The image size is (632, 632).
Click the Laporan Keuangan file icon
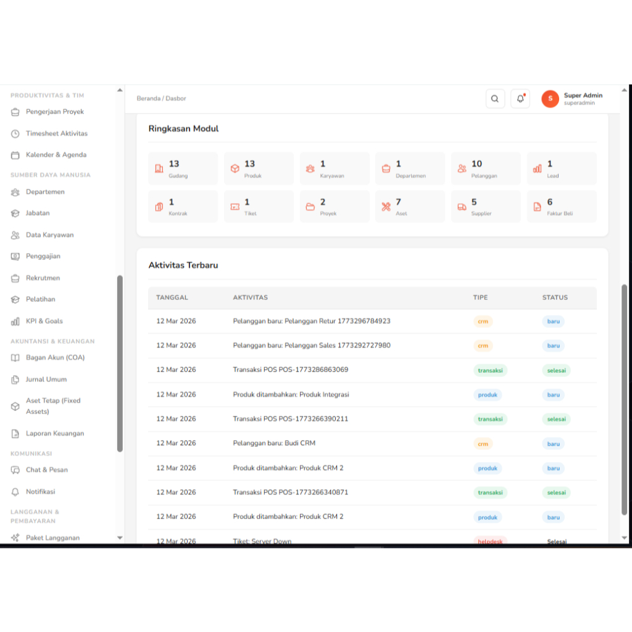[x=15, y=434]
